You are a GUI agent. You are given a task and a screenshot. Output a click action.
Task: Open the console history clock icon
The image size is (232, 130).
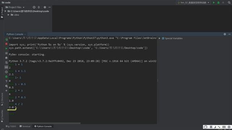pyautogui.click(x=7, y=72)
